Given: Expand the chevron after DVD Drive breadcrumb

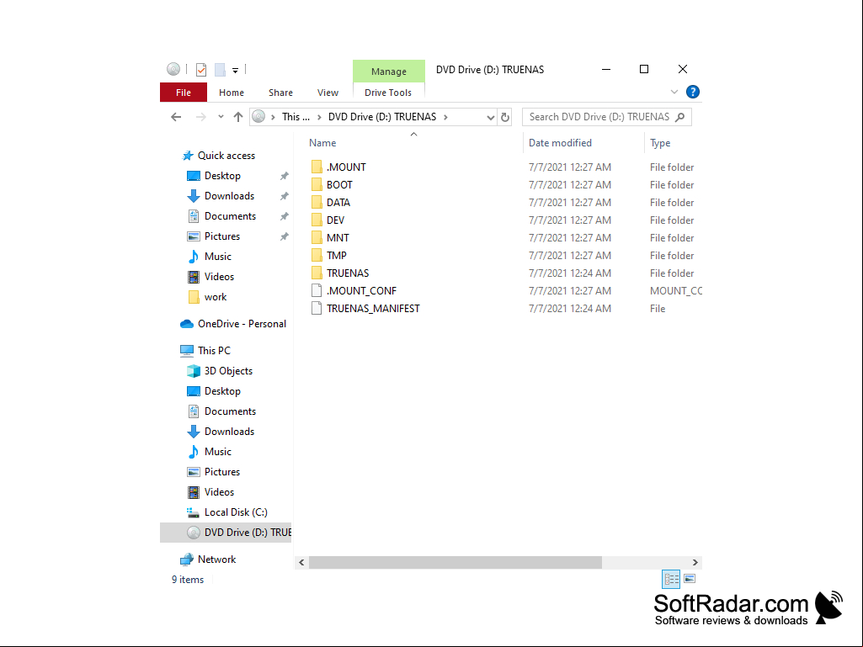Looking at the screenshot, I should 445,117.
